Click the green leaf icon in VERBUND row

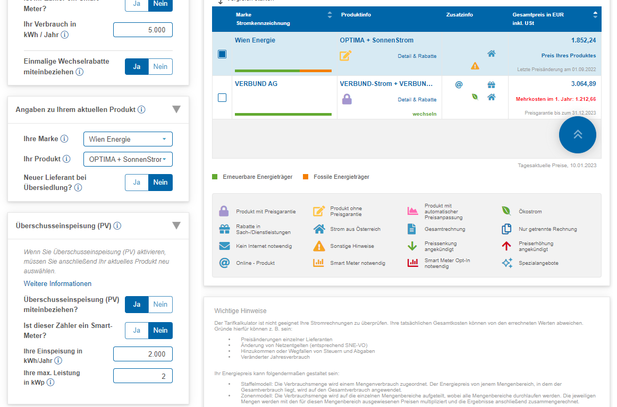click(475, 97)
